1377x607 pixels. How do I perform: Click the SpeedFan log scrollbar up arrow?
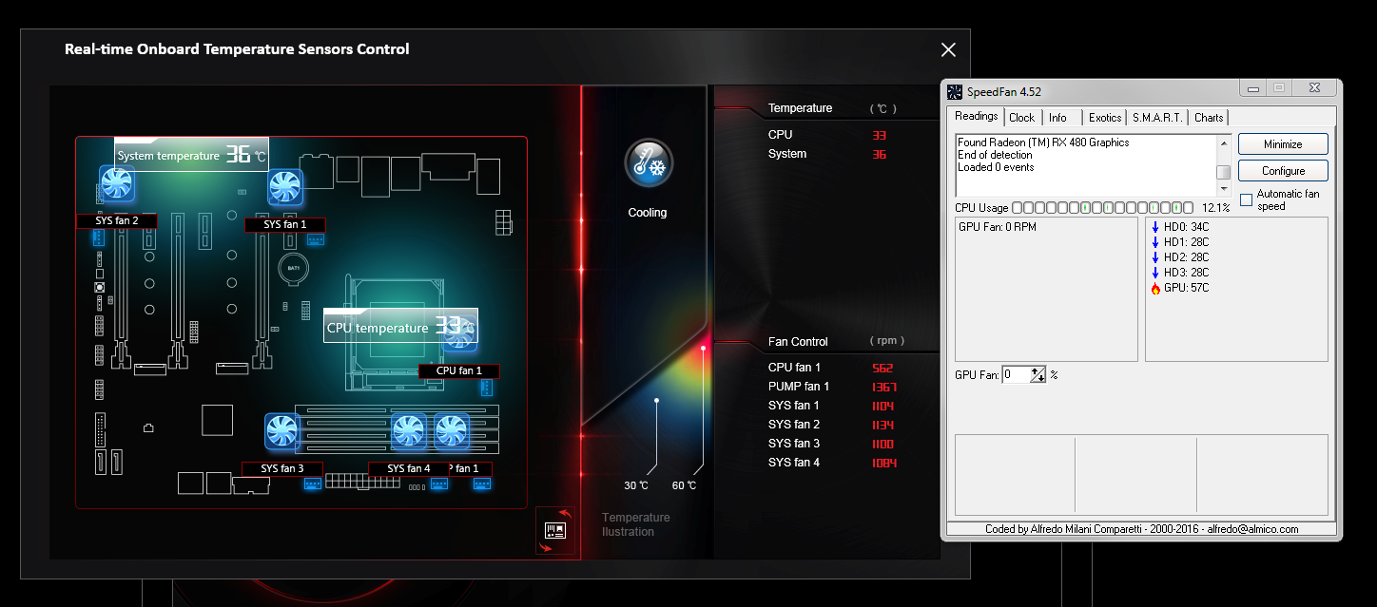click(x=1224, y=142)
